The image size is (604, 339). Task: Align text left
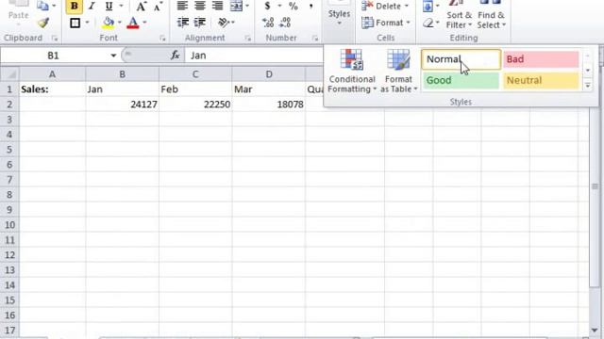(x=182, y=6)
